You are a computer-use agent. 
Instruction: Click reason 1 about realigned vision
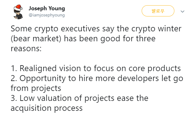(96, 68)
